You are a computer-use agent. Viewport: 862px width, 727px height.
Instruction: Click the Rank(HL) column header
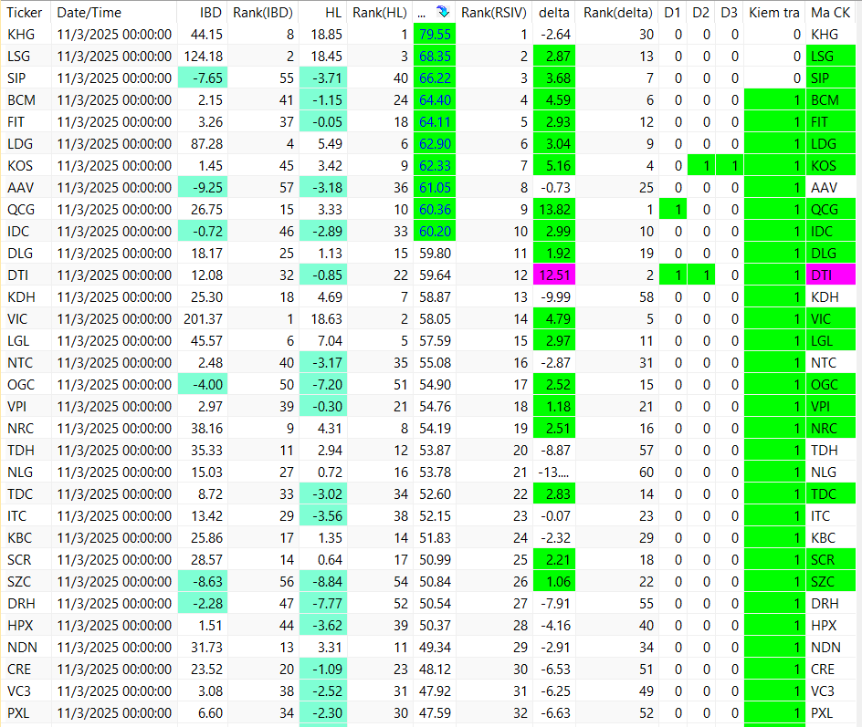pyautogui.click(x=380, y=12)
